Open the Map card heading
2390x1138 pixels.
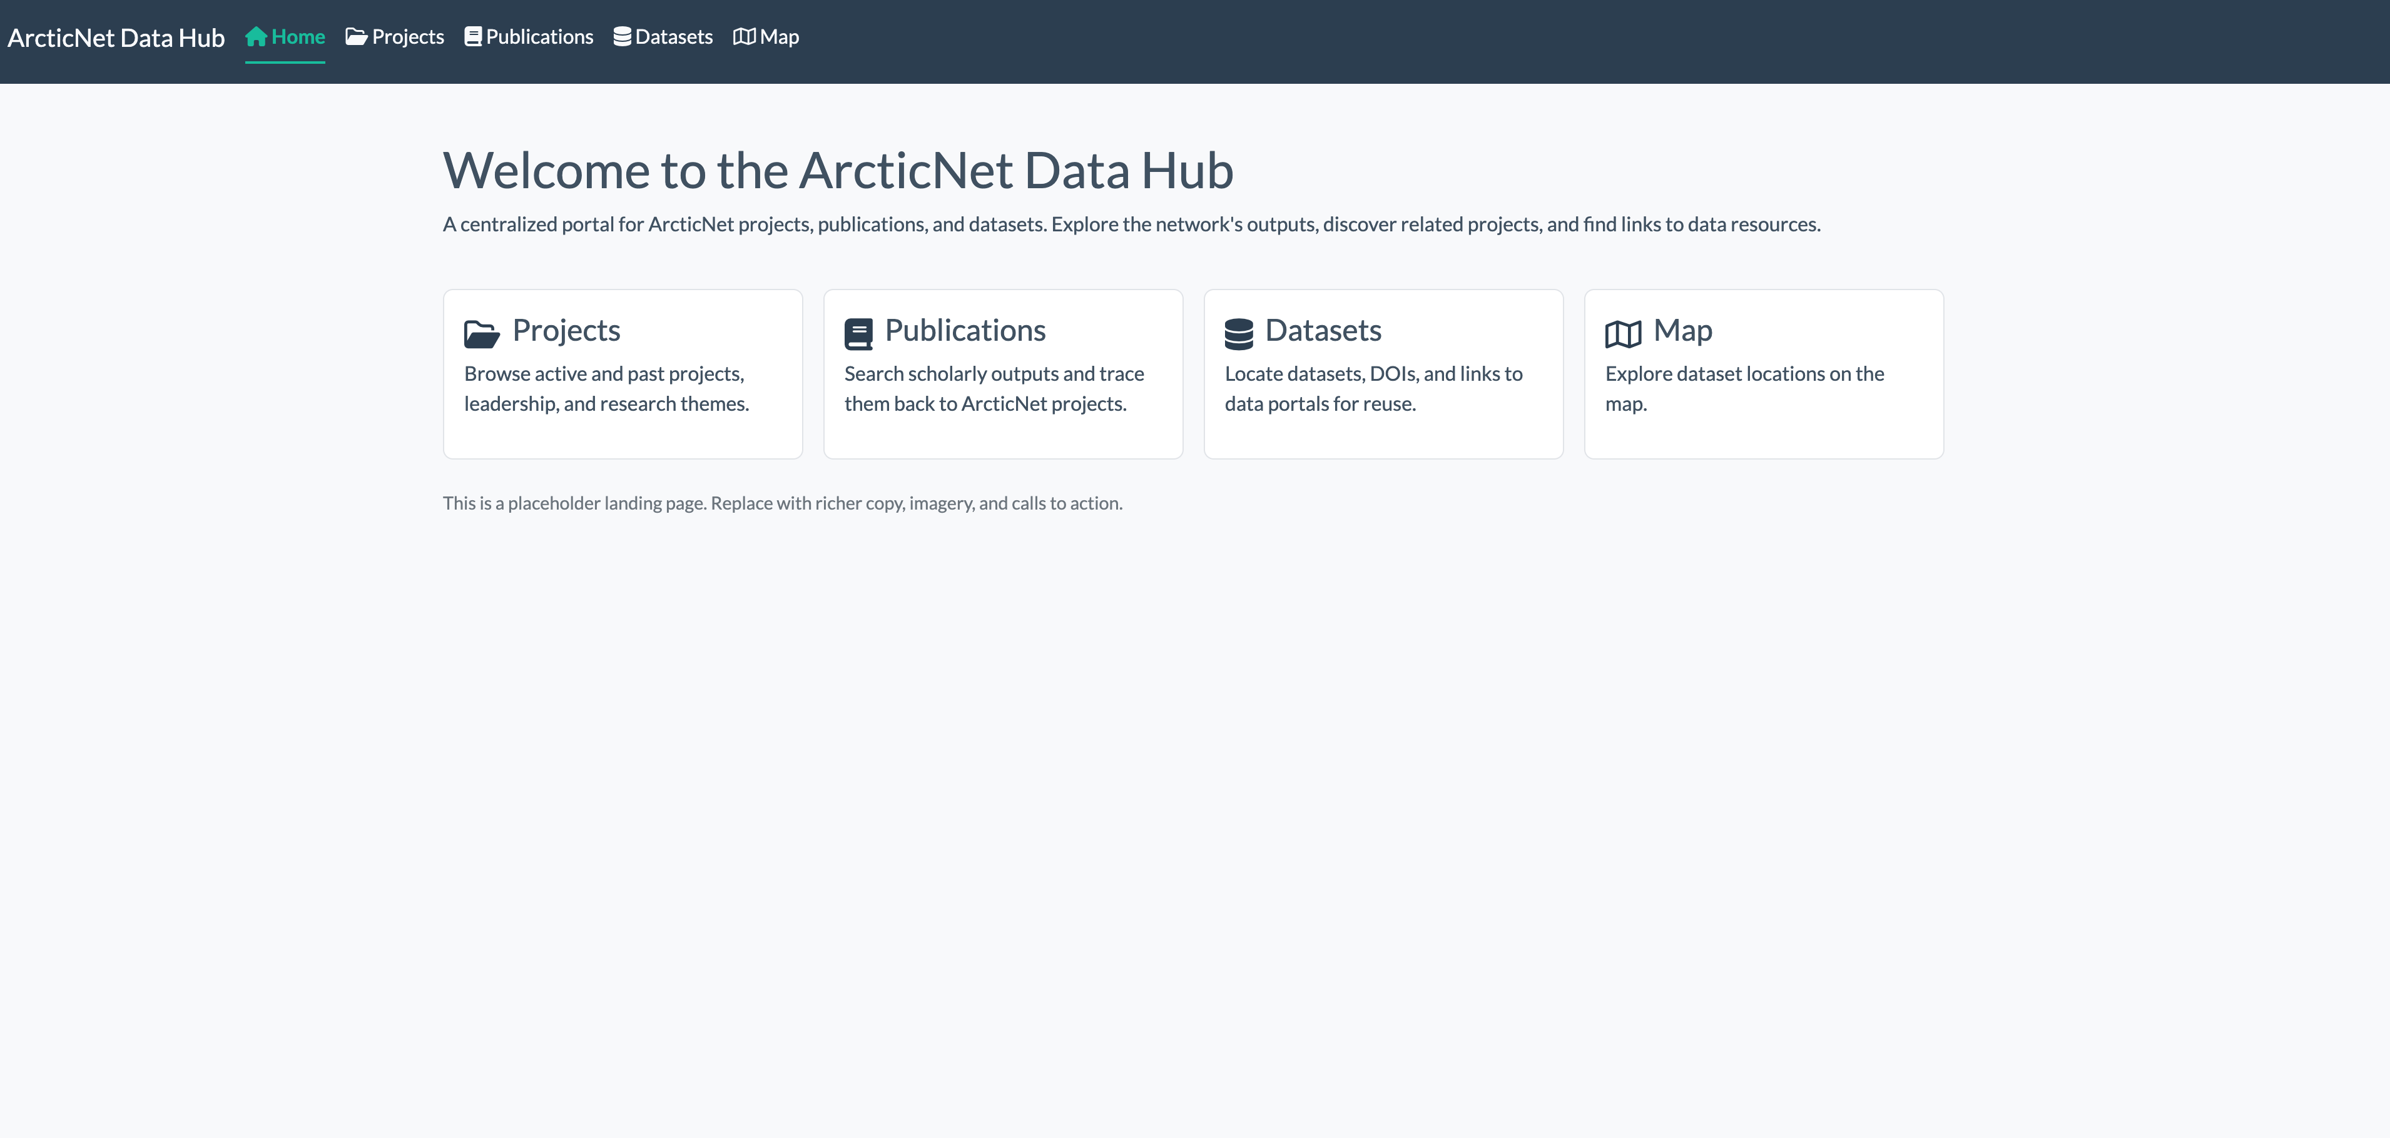pyautogui.click(x=1682, y=330)
